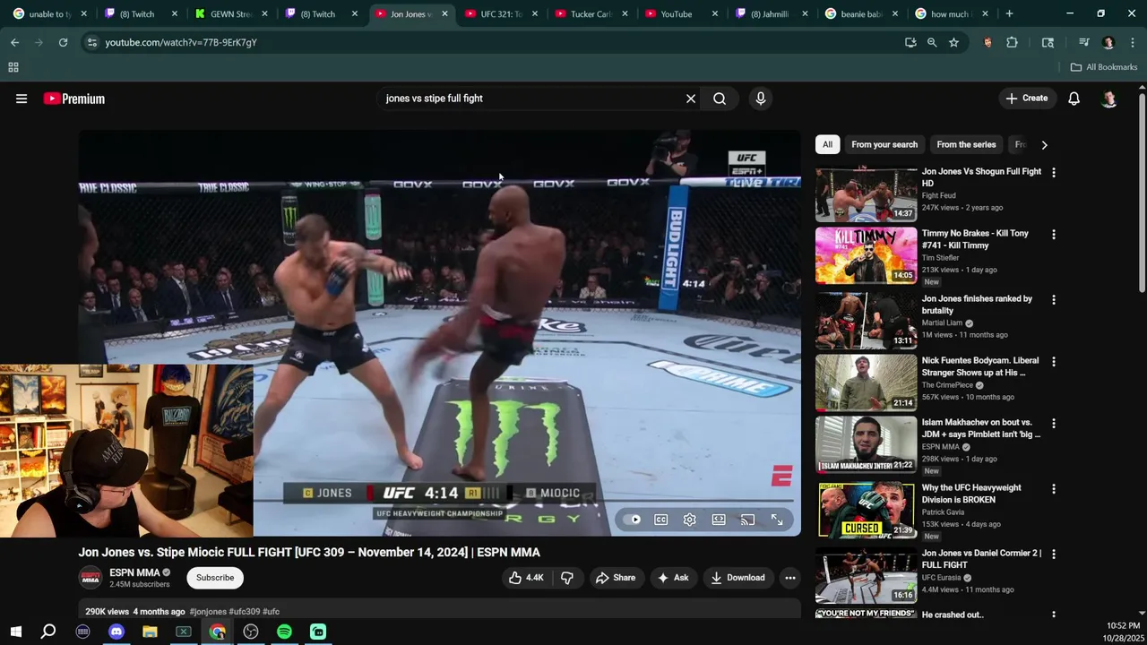Open the Chrome extensions puzzle icon
Screen dimensions: 1147x645
pos(1012,42)
